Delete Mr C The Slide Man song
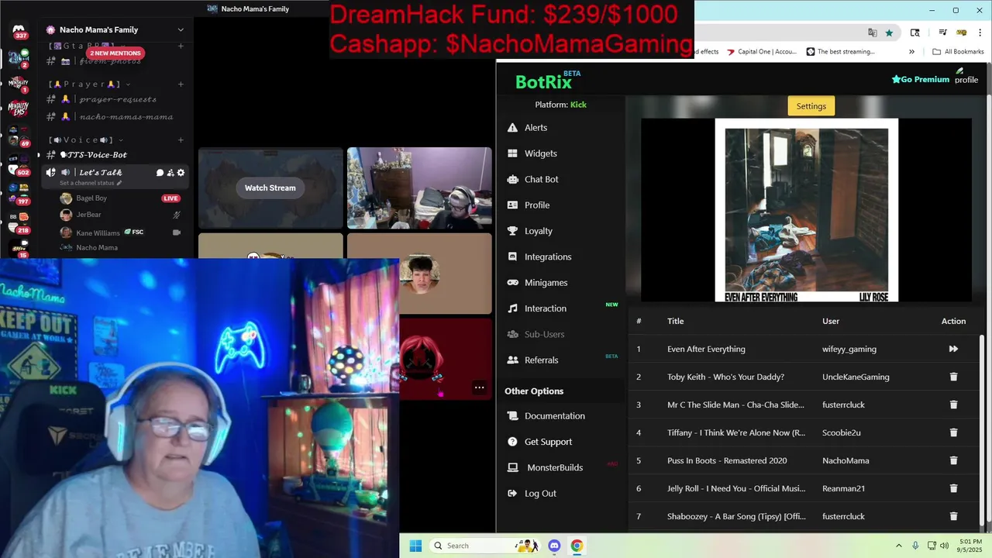This screenshot has height=558, width=992. tap(953, 405)
